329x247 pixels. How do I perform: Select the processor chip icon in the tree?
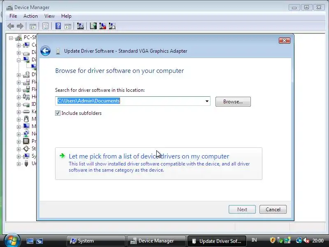(x=26, y=141)
